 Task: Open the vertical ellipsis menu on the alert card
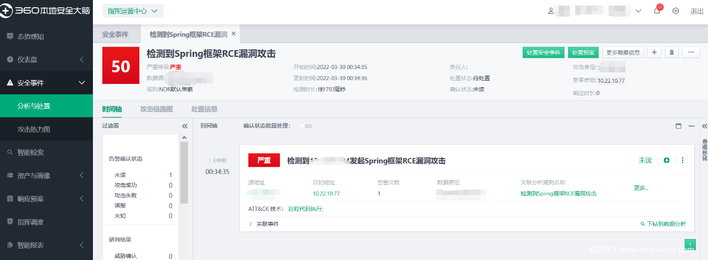coord(683,161)
